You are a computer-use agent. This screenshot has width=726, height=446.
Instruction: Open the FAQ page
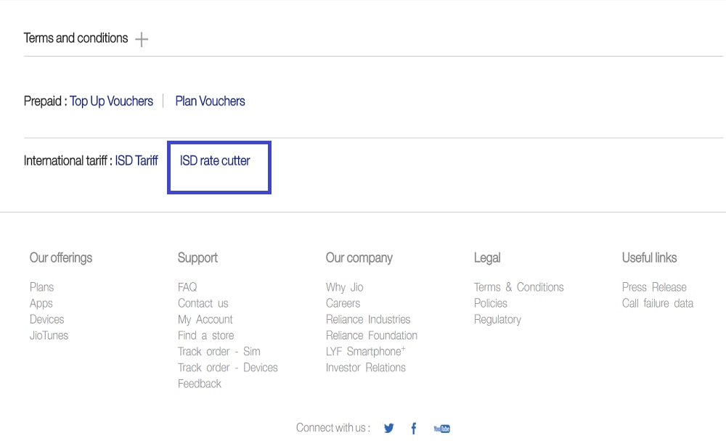point(187,287)
